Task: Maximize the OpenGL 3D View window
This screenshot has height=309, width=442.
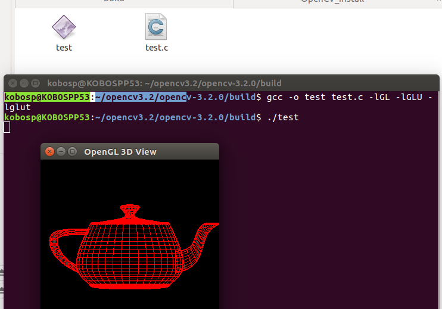Action: coord(73,152)
